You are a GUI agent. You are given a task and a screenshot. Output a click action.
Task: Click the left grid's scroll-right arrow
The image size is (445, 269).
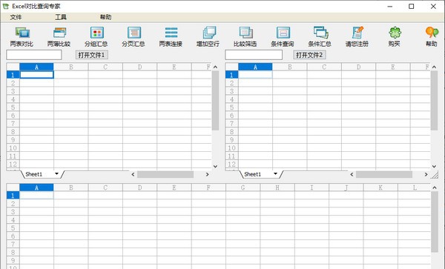pyautogui.click(x=207, y=175)
